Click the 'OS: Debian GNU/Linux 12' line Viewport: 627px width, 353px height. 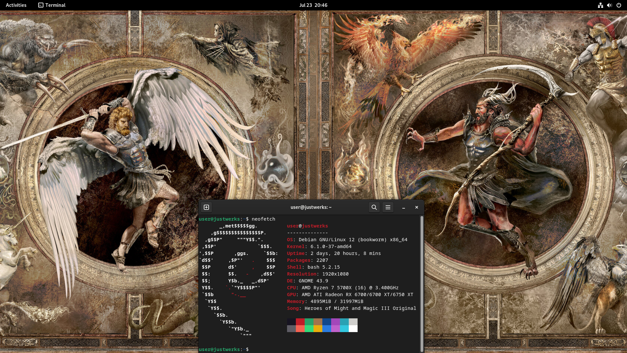(x=347, y=240)
